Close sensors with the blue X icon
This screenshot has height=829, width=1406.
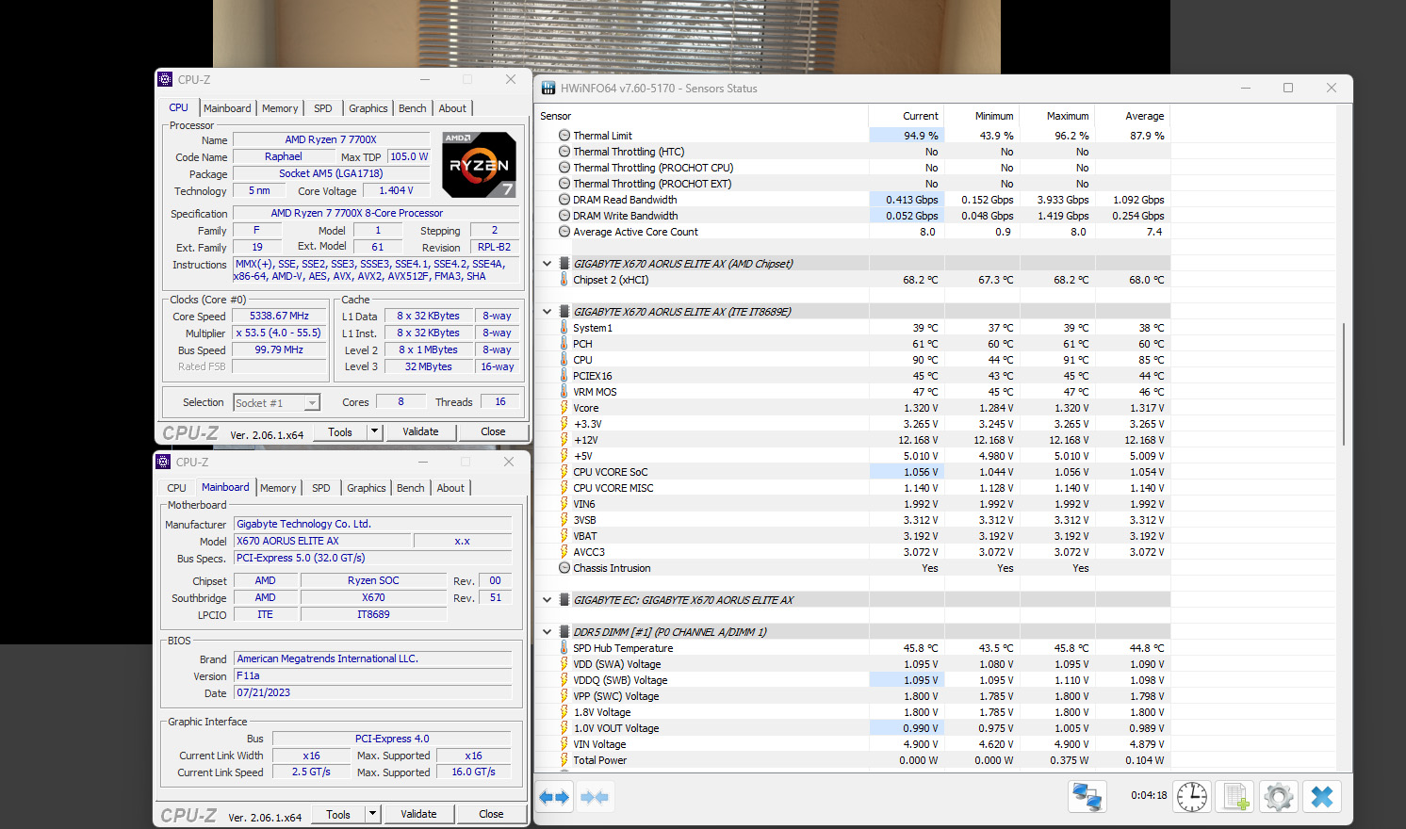tap(1321, 797)
